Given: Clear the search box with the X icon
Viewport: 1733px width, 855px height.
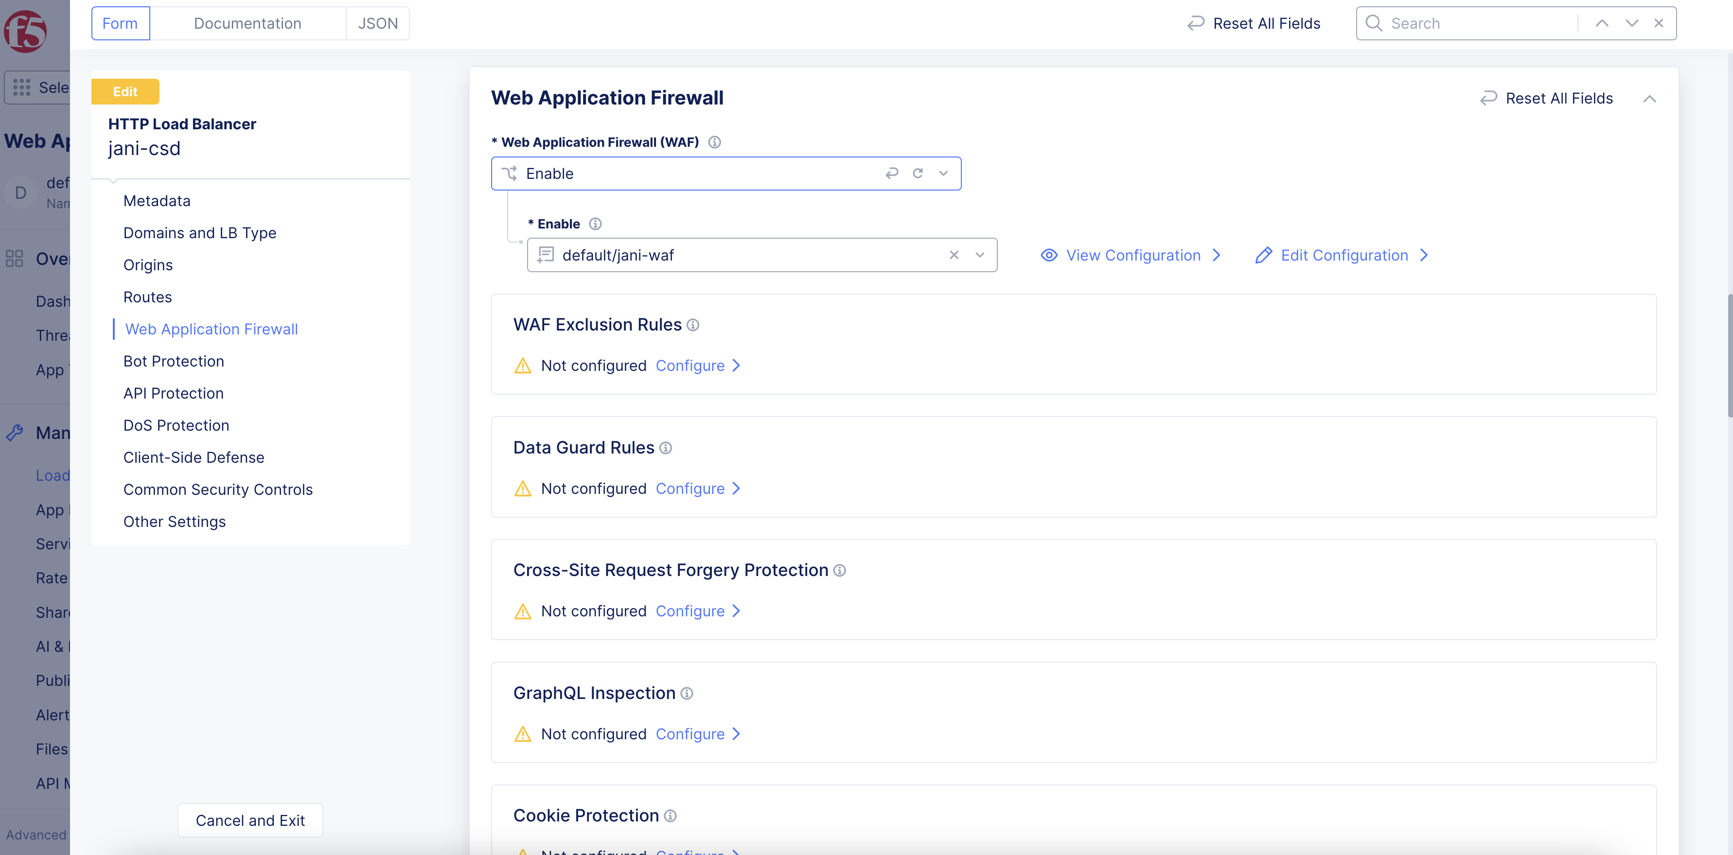Looking at the screenshot, I should point(1659,23).
